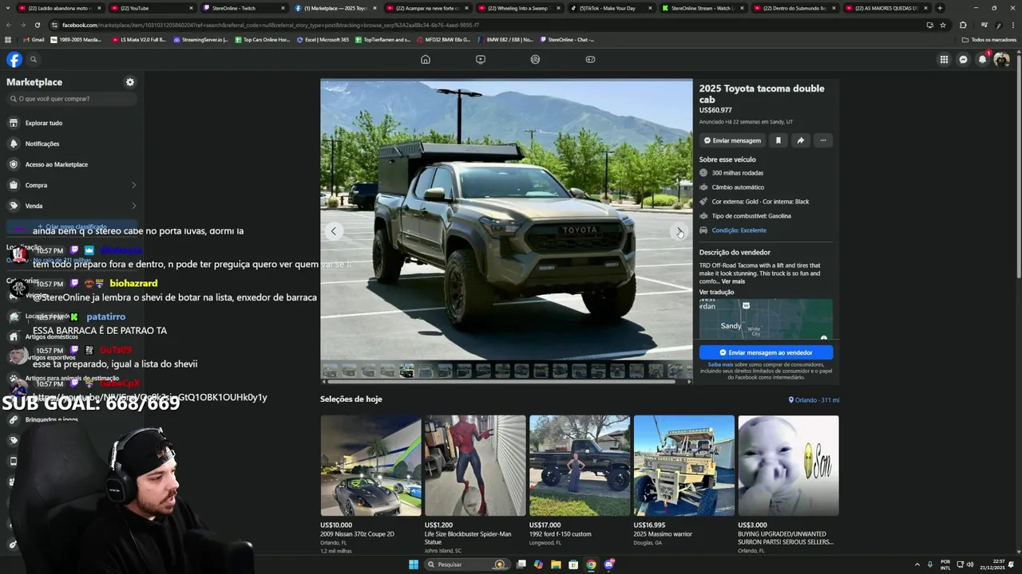Expand the Venda section
Viewport: 1022px width, 574px height.
72,206
